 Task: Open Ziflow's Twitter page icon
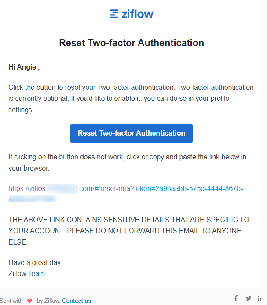[x=249, y=298]
